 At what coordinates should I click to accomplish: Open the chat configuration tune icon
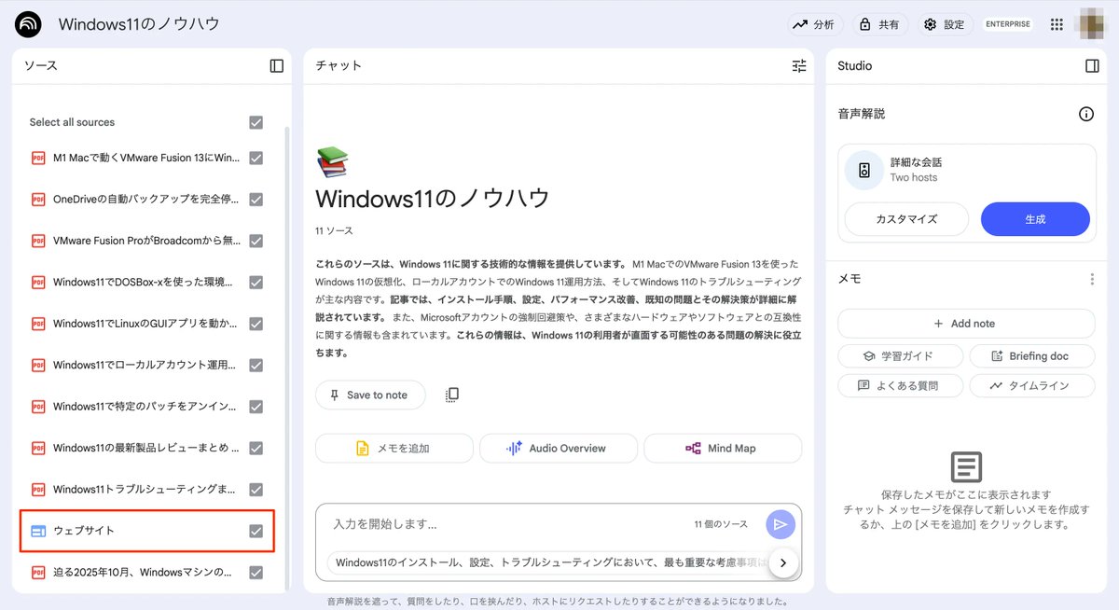click(798, 65)
